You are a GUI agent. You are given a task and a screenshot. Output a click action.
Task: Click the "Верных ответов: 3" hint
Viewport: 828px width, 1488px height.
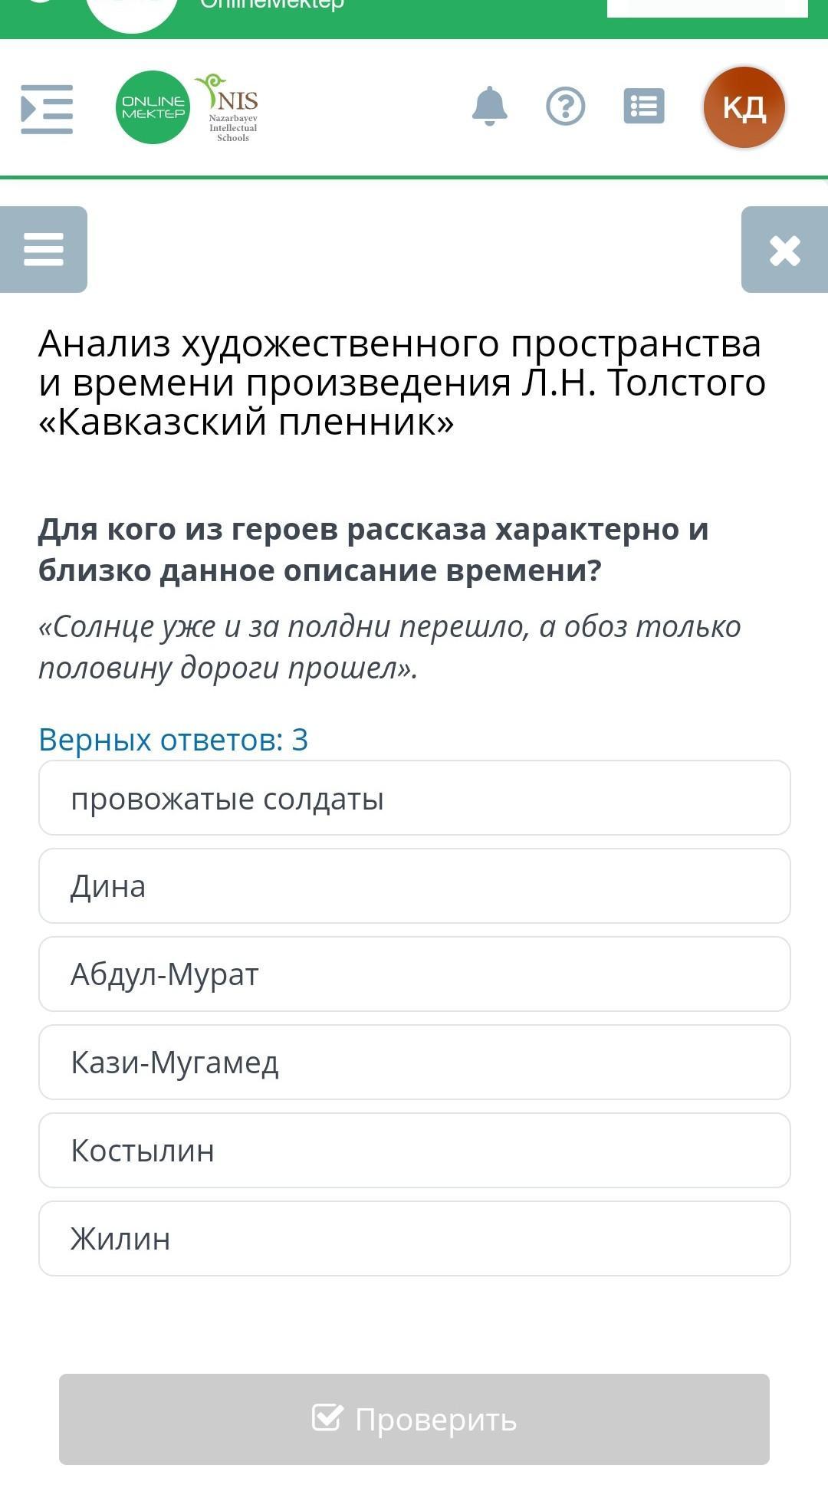point(173,740)
